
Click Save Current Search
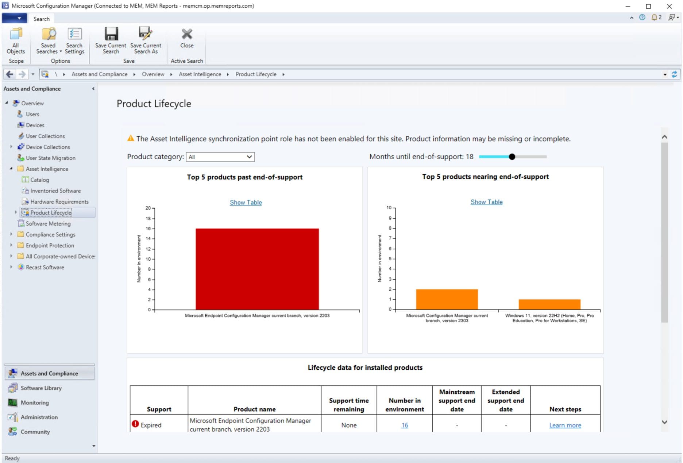[x=111, y=41]
